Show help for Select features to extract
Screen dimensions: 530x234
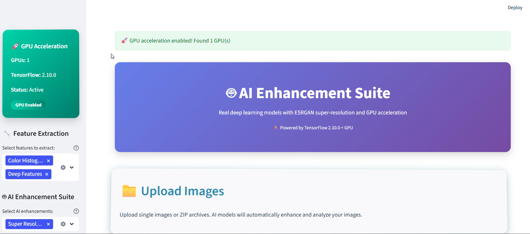click(76, 148)
